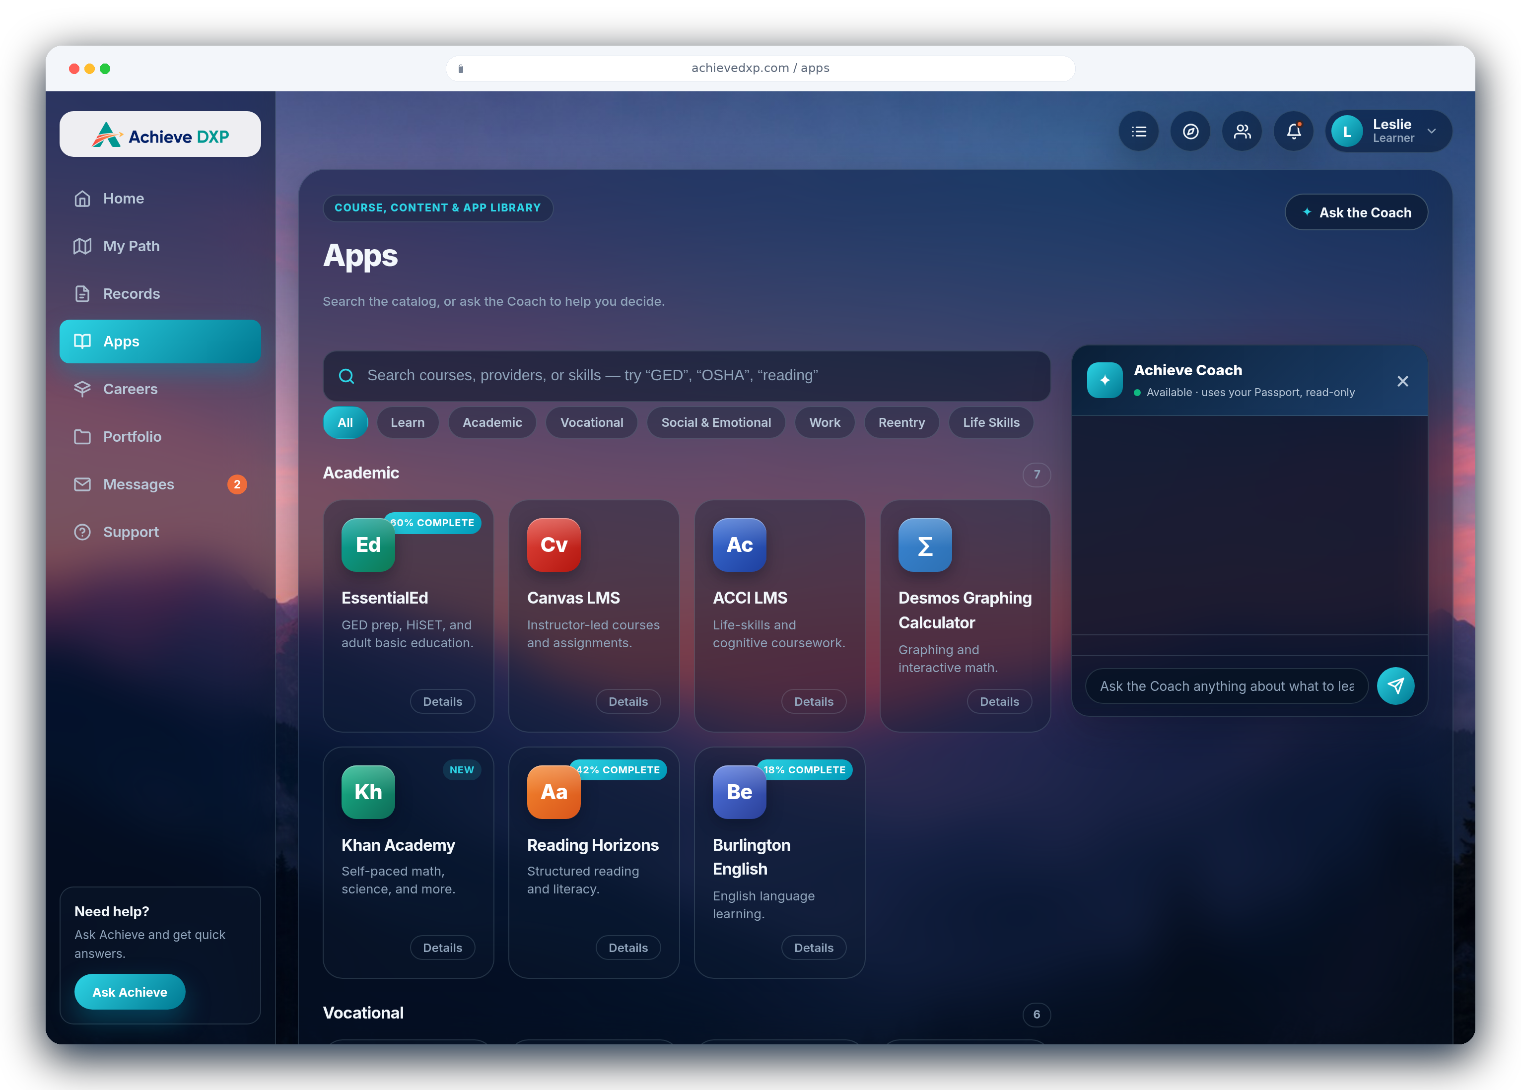This screenshot has height=1090, width=1521.
Task: Select the Academic filter chip
Action: point(492,422)
